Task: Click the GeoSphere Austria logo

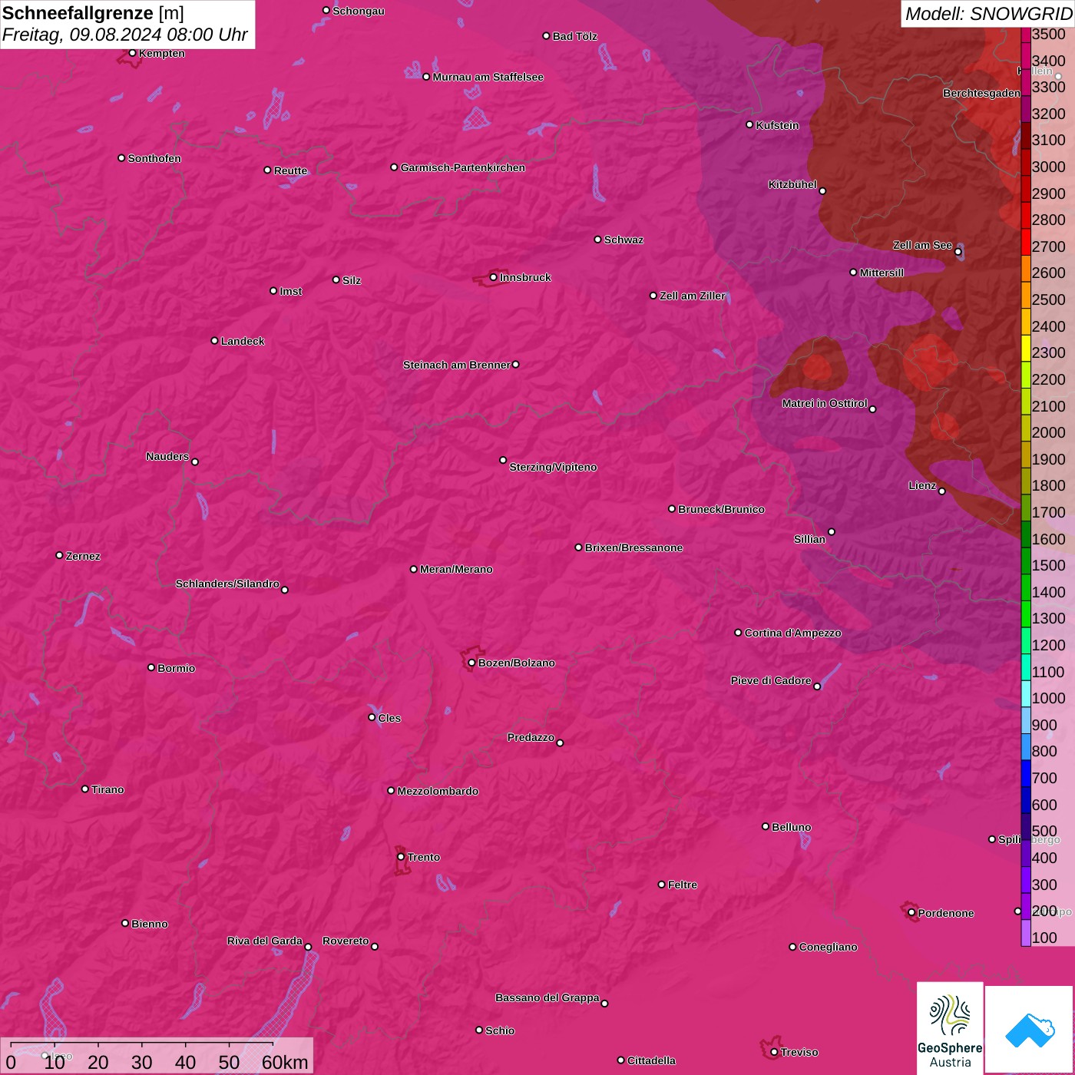Action: click(x=950, y=1027)
